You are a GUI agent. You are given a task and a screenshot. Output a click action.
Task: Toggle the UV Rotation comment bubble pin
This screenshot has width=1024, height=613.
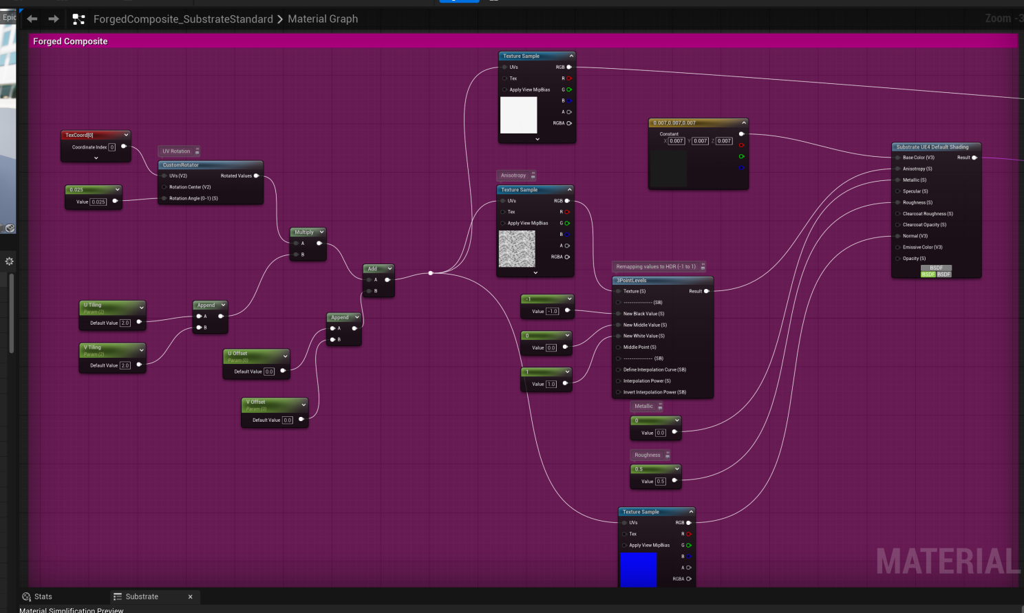coord(197,151)
